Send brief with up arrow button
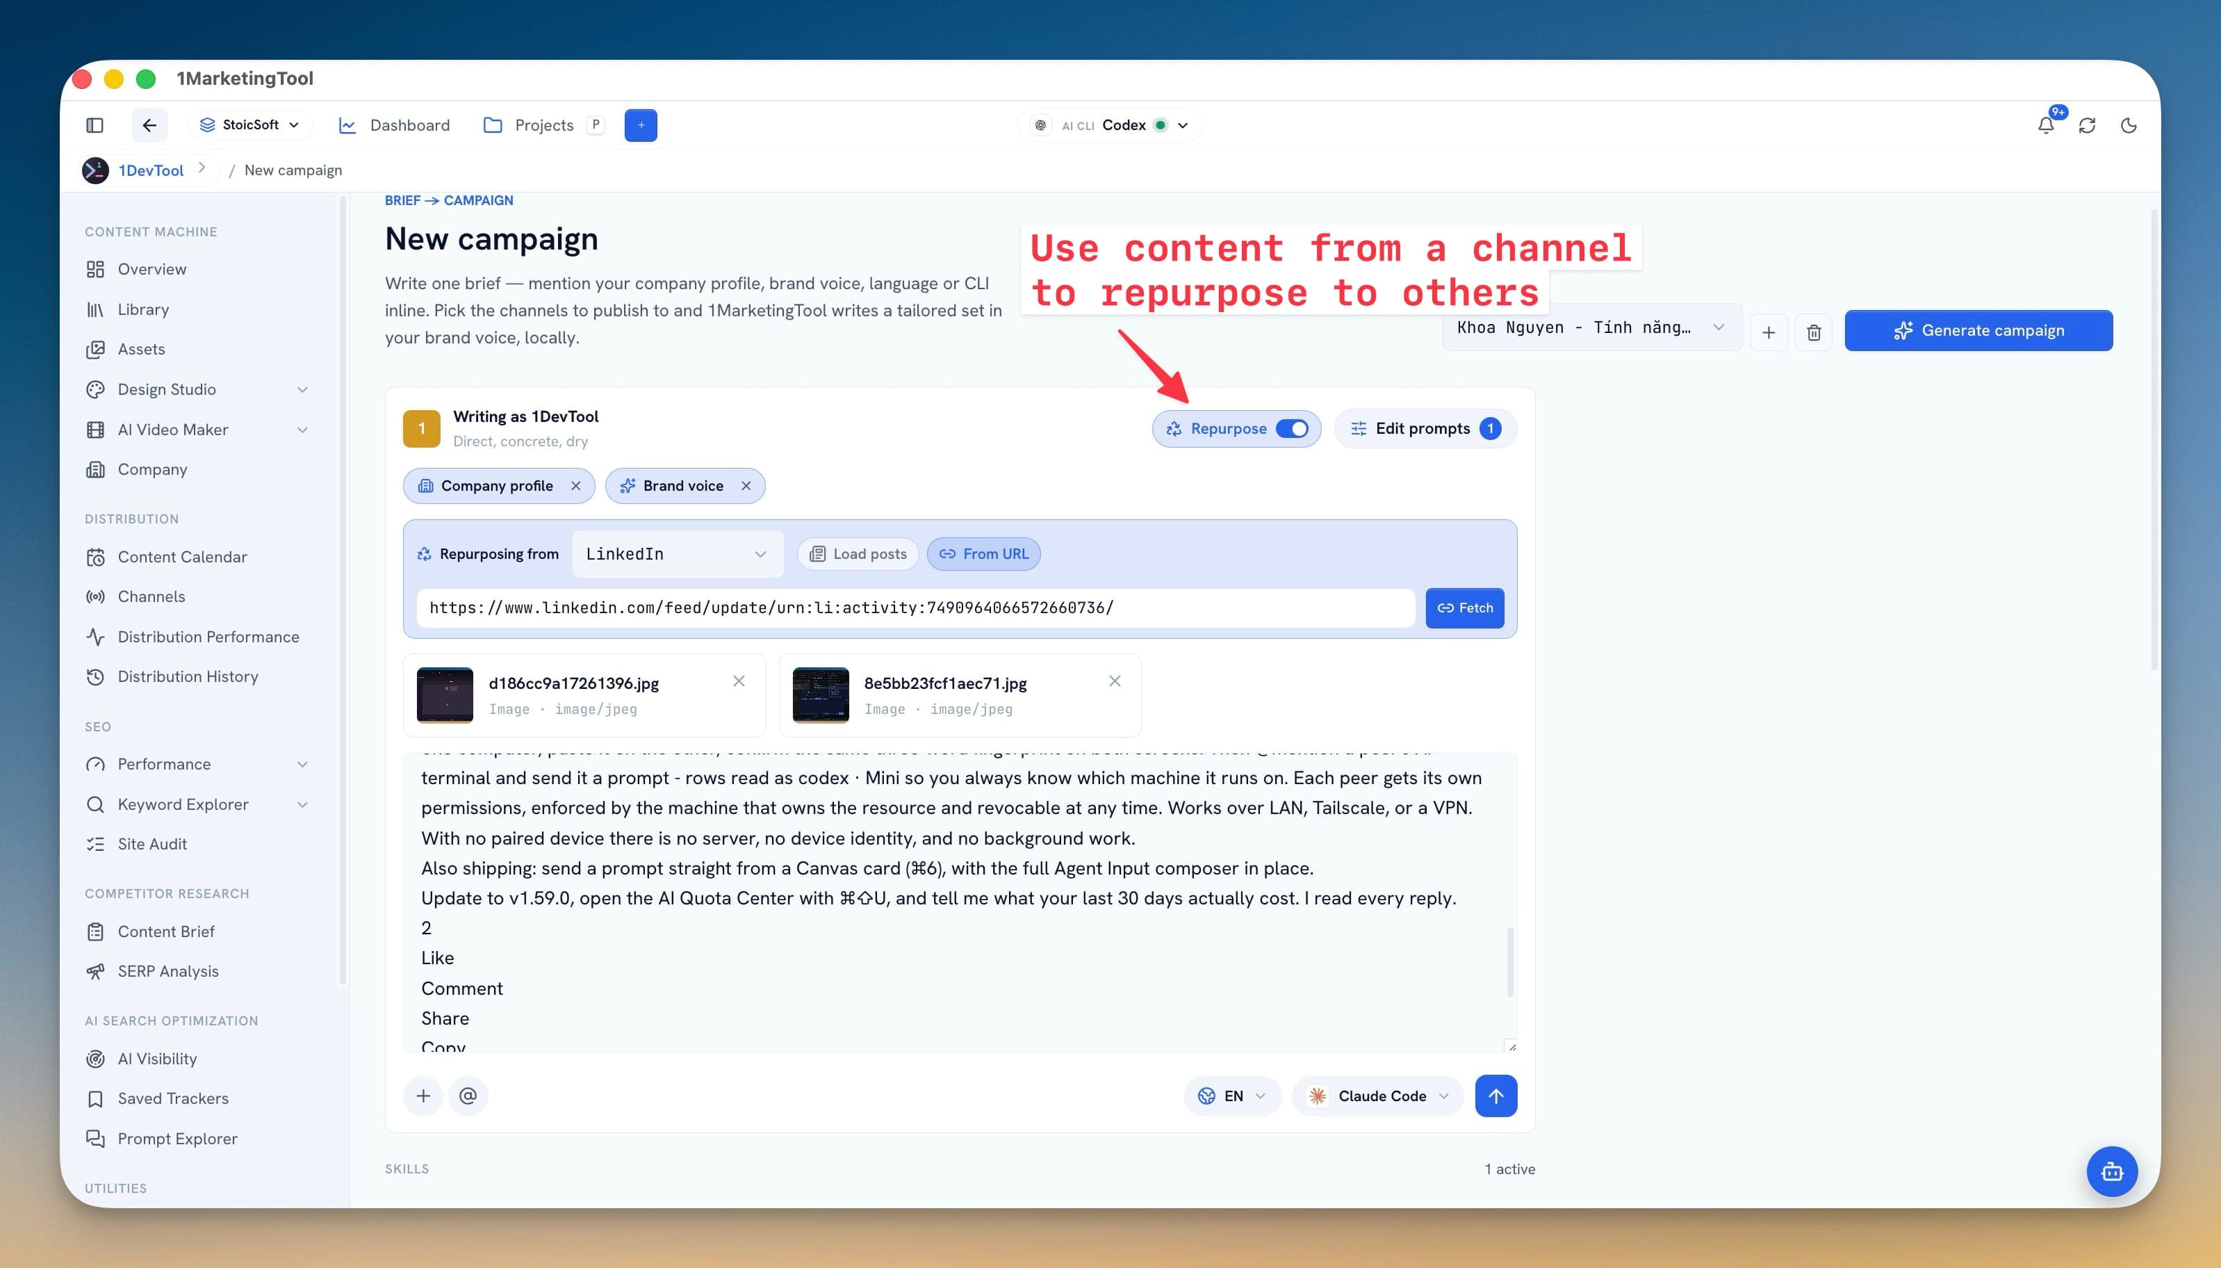This screenshot has height=1268, width=2221. (1496, 1096)
